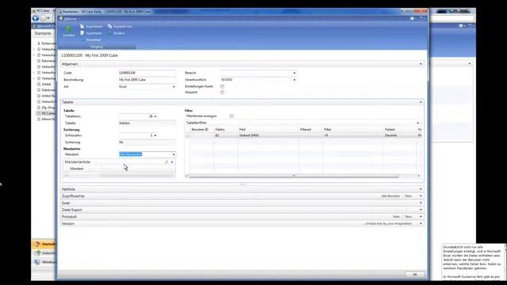Click the Startseite icon in bottom navigation
Screen dimensions: 507x285
pyautogui.click(x=37, y=244)
